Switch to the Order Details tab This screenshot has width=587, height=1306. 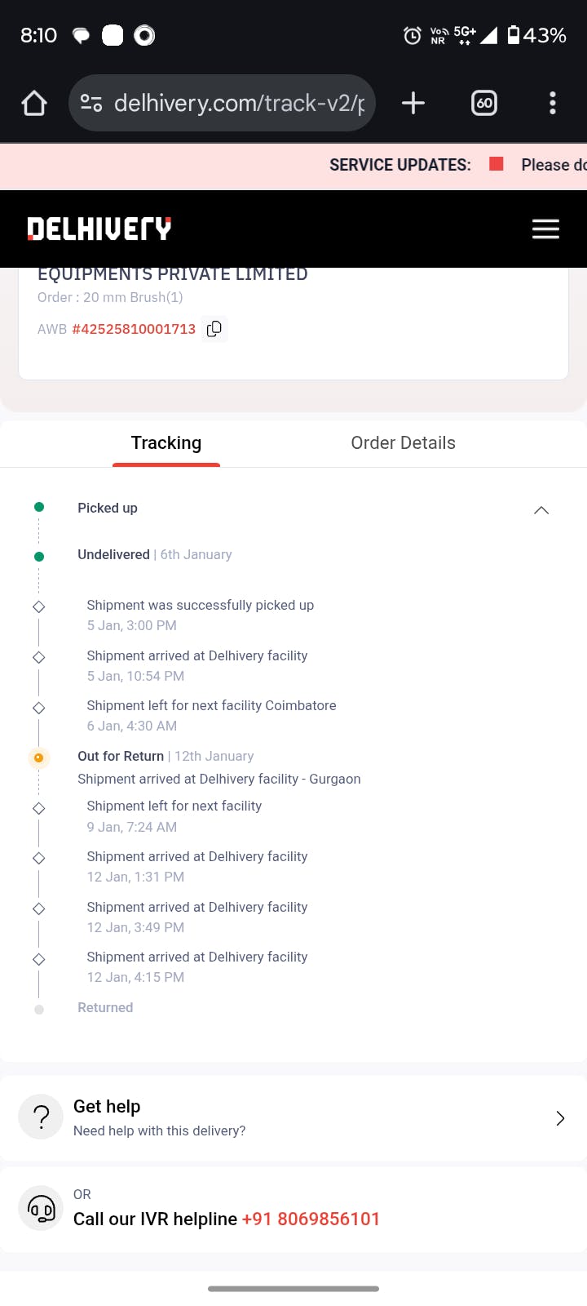tap(403, 443)
